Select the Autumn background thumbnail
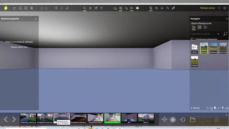Image resolution: width=229 pixels, height=129 pixels. (214, 48)
